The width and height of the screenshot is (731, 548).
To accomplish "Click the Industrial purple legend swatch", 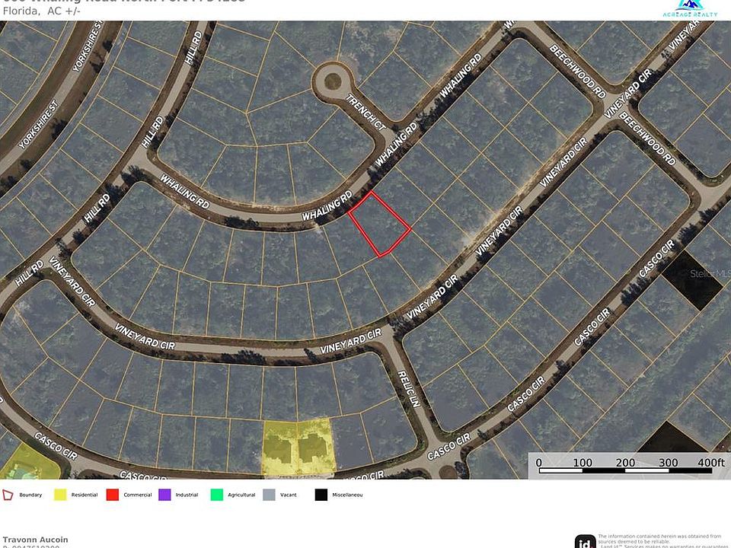I will [163, 494].
